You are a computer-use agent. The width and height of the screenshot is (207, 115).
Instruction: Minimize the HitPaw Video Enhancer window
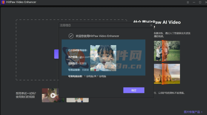(x=194, y=2)
